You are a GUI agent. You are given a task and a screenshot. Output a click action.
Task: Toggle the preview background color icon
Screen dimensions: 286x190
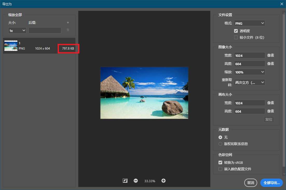(x=125, y=181)
